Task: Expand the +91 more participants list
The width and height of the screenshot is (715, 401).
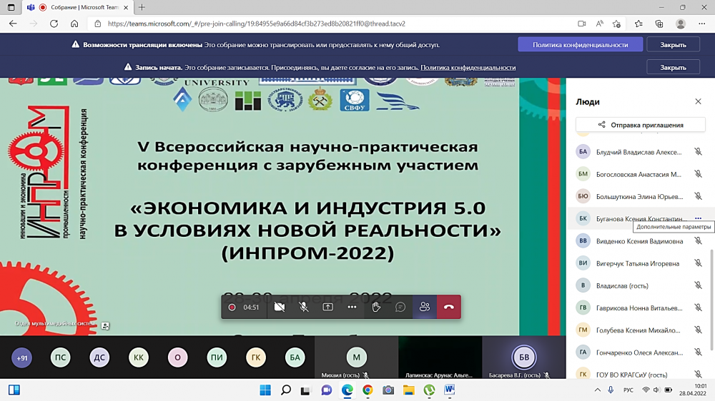Action: click(22, 358)
